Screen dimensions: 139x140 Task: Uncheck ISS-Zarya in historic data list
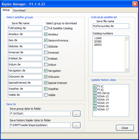pyautogui.click(x=95, y=93)
